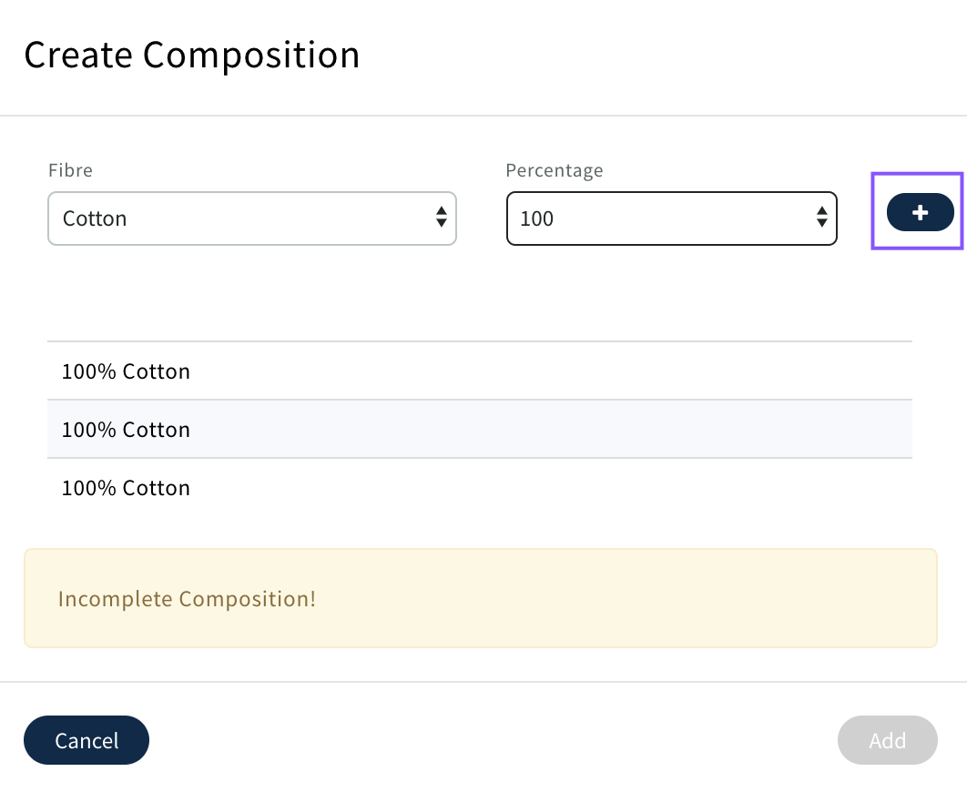Open the Fibre dropdown showing Cotton
Viewport: 967px width, 792px height.
(251, 218)
